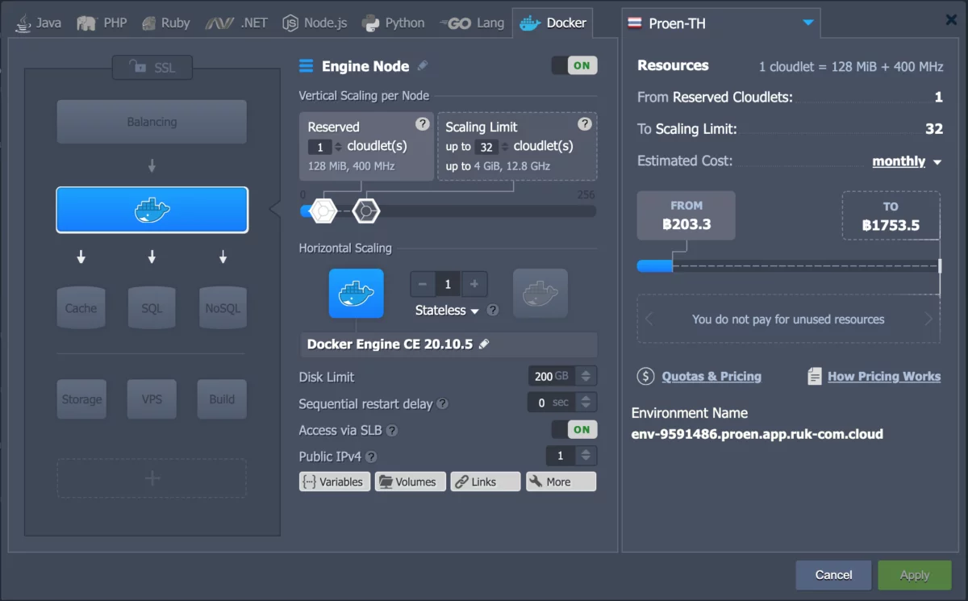Add a VPS node
Image resolution: width=968 pixels, height=601 pixels.
[152, 399]
